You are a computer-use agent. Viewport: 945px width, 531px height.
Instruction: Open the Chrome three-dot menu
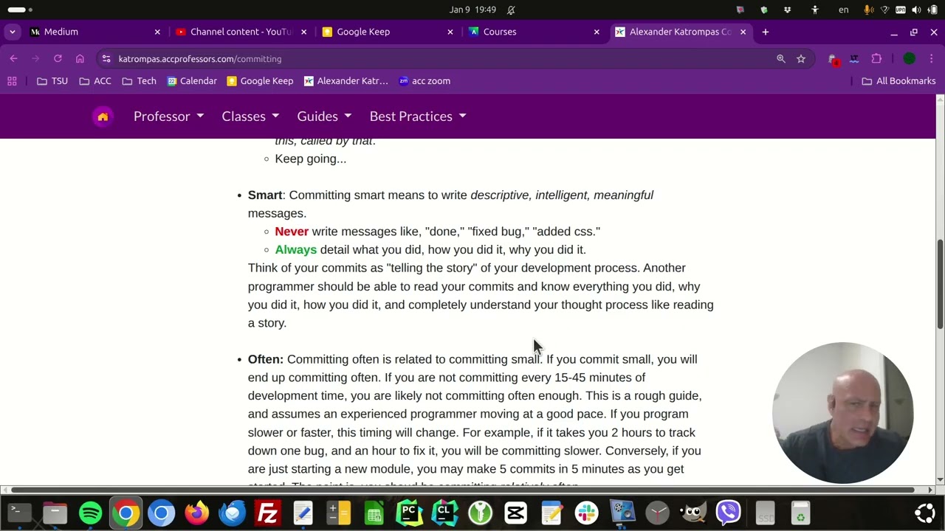coord(932,59)
